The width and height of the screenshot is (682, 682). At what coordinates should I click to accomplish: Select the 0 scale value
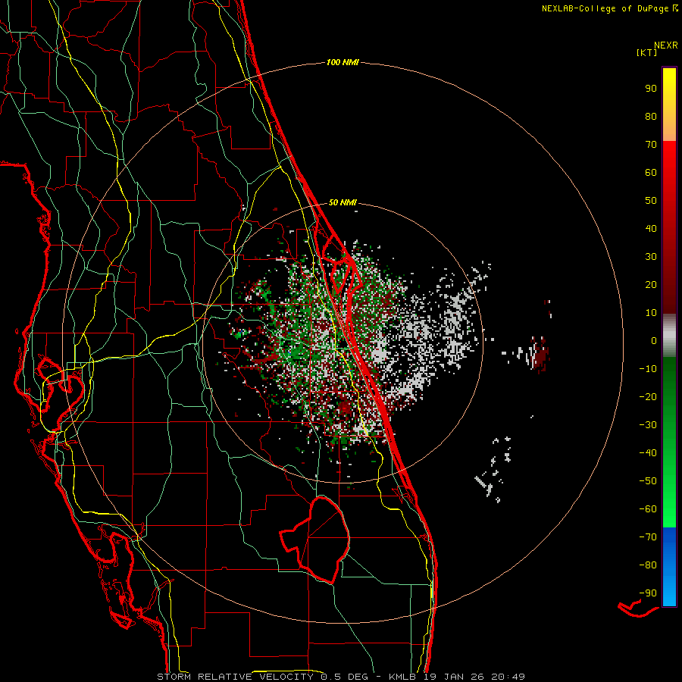[x=654, y=340]
